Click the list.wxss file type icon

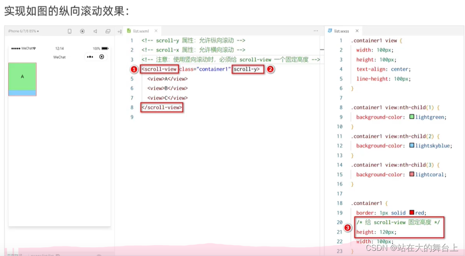pyautogui.click(x=330, y=31)
